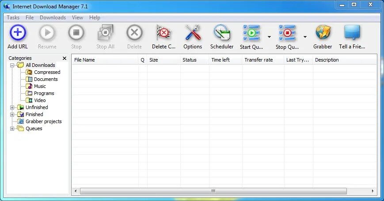
Task: Click the Finished folder icon
Action: point(21,114)
